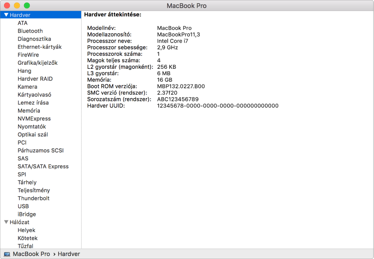Select Hang sidebar entry
Screen dimensions: 374x259
tap(25, 71)
